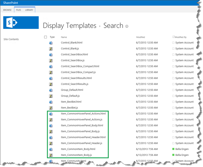Click the HTML icon for Control_SearchResults.html
Image resolution: width=203 pixels, height=167 pixels.
click(51, 78)
